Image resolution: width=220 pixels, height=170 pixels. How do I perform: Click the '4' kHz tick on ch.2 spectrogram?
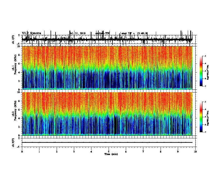pyautogui.click(x=19, y=118)
